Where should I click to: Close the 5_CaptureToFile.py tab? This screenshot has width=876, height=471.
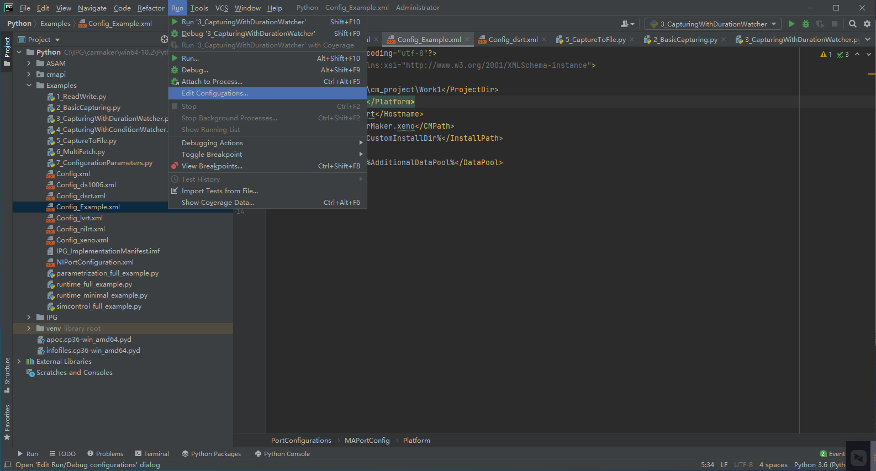pos(632,39)
